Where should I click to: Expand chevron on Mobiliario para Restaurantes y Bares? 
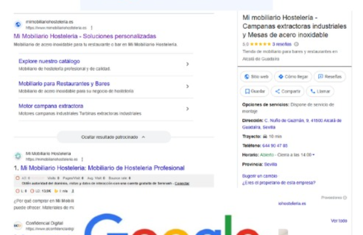pos(187,86)
